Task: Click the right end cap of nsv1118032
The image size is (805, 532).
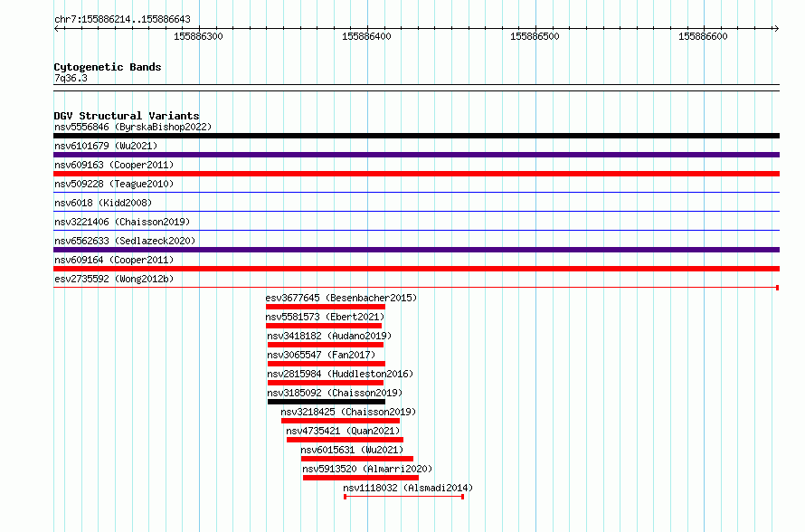Action: tap(463, 497)
